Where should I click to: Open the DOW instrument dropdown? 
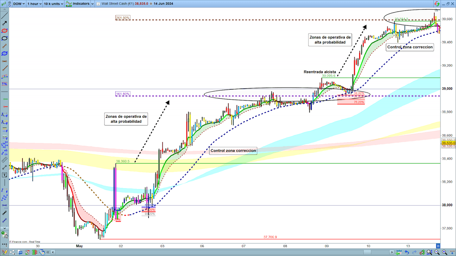(19, 4)
